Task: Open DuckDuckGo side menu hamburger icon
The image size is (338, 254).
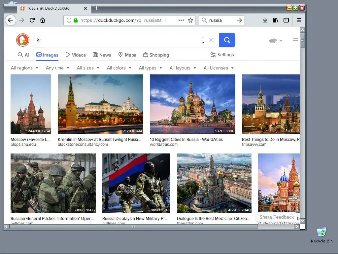Action: (295, 40)
